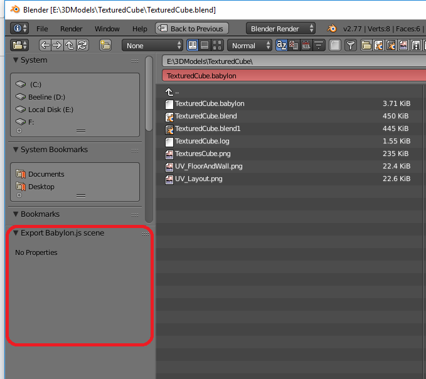Select UV_Layout.png file
The image size is (426, 379).
289,179
